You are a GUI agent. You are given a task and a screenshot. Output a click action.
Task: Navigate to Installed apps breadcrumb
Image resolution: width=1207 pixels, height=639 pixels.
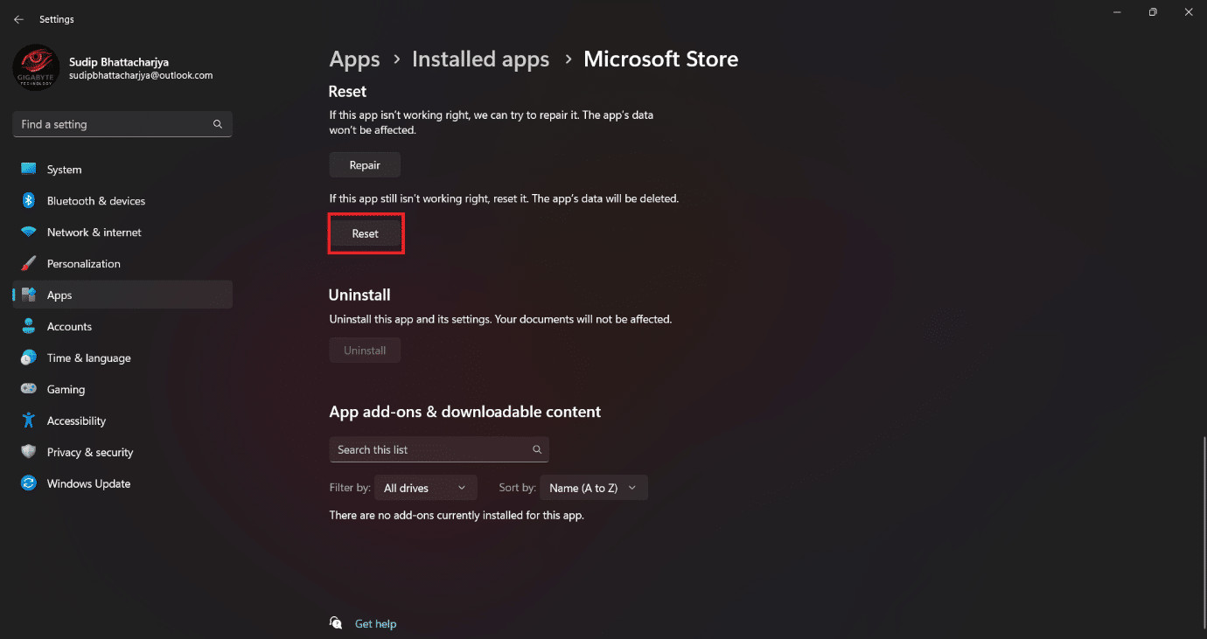(x=480, y=59)
